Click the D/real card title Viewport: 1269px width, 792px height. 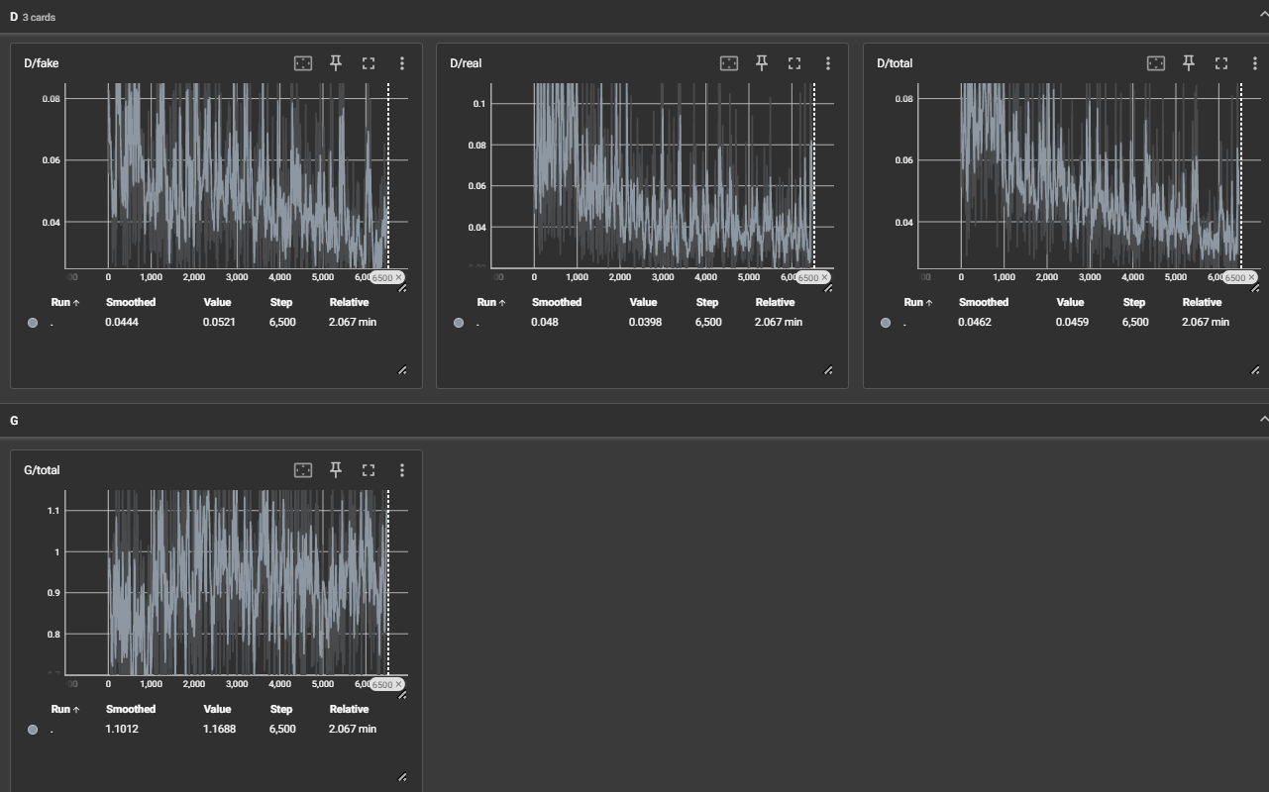(x=466, y=63)
